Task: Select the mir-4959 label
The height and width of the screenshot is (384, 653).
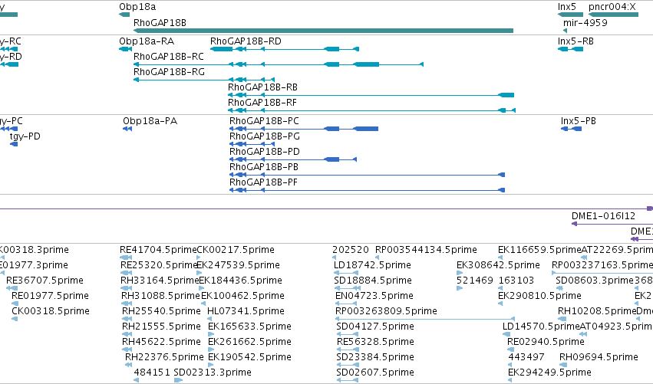Action: tap(585, 23)
